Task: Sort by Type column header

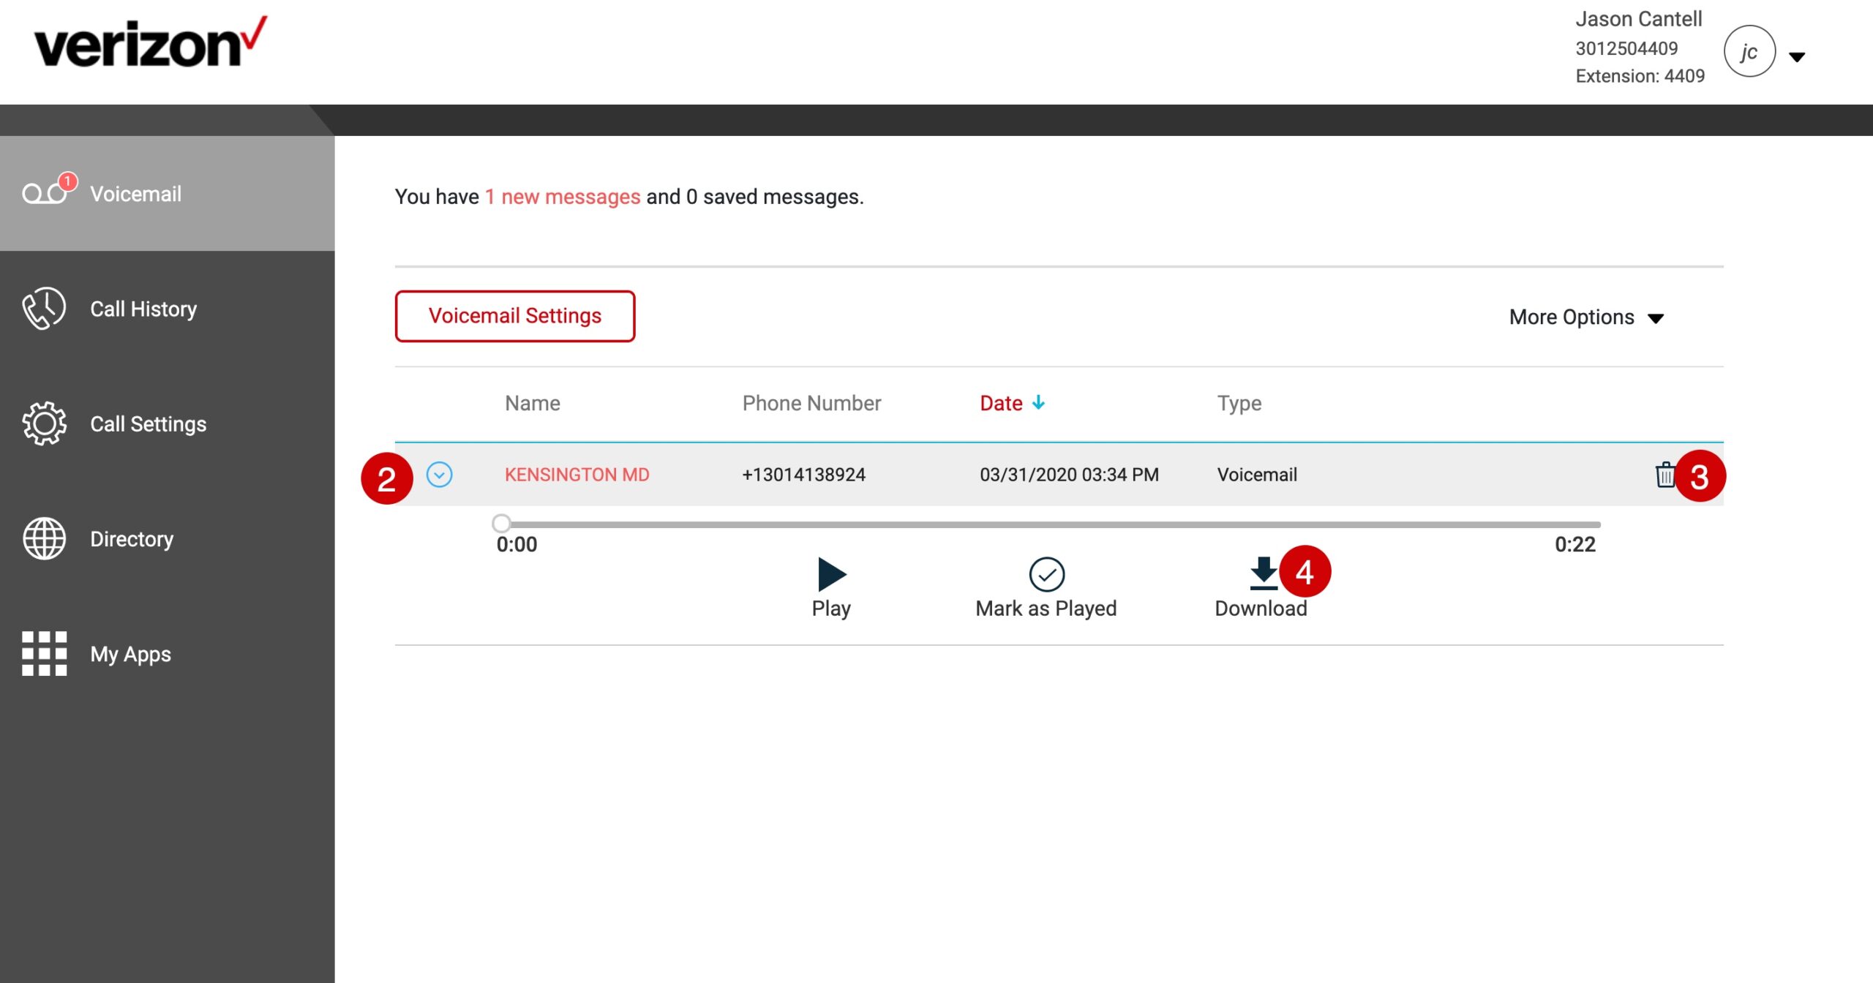Action: tap(1239, 403)
